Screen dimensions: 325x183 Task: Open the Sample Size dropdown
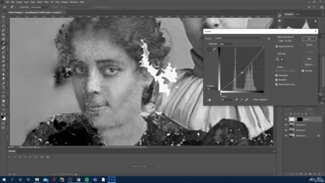tap(40, 7)
